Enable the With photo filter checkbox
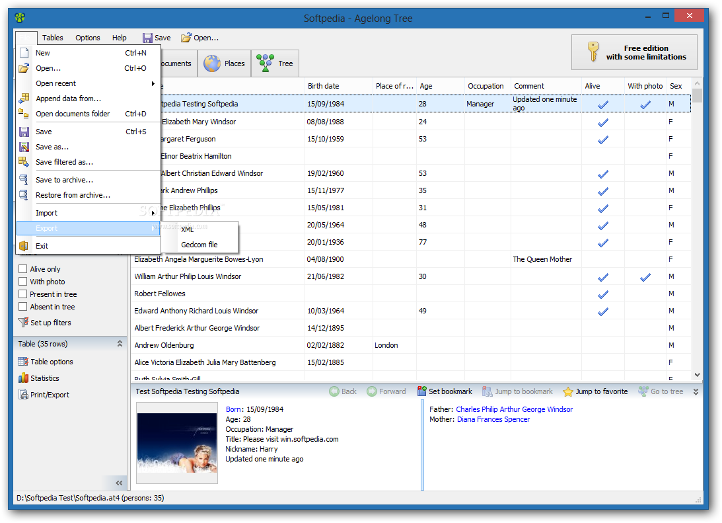The width and height of the screenshot is (722, 523). point(22,281)
